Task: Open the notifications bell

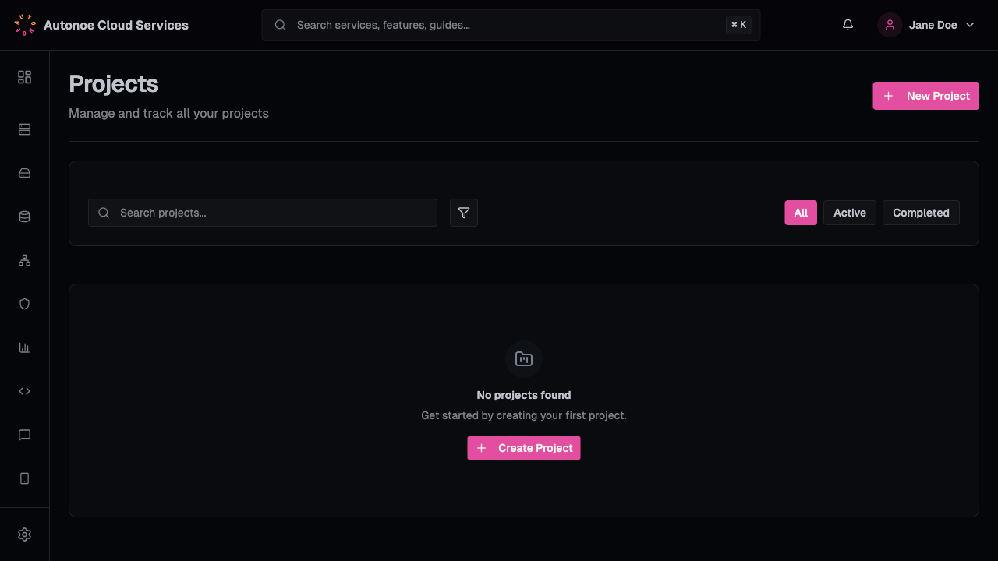Action: point(848,25)
